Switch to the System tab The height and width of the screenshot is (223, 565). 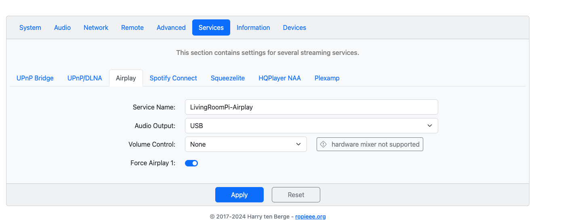tap(30, 27)
